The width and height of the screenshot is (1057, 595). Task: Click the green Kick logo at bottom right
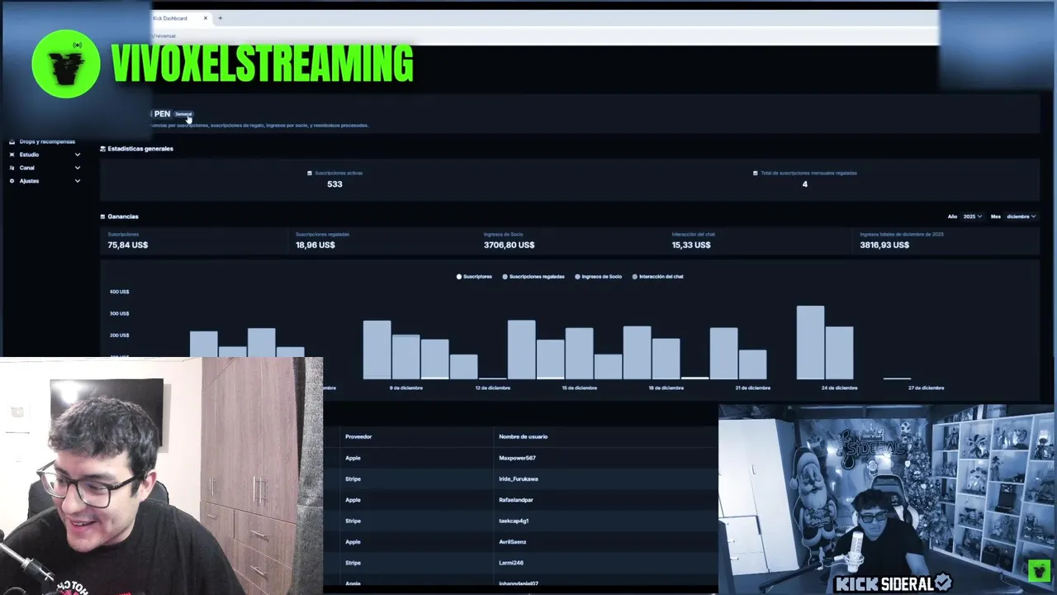1039,570
